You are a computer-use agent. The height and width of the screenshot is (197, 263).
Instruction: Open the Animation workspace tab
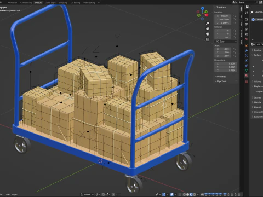tap(12, 3)
